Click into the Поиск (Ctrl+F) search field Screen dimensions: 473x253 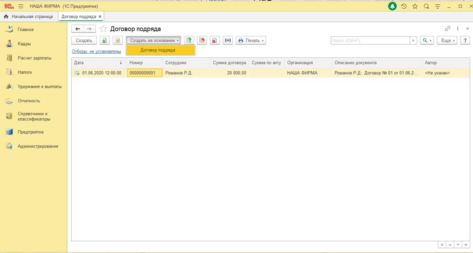370,40
